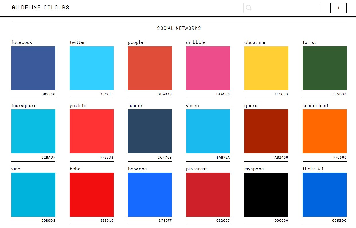The width and height of the screenshot is (356, 228).
Task: Click hex code 0063DC
Action: (339, 221)
